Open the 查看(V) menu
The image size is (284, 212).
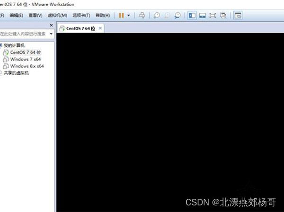35,16
